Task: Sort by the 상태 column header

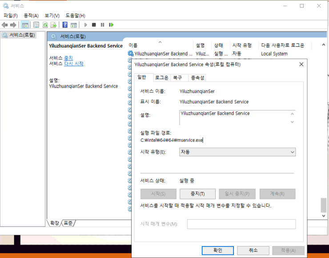Action: point(221,45)
